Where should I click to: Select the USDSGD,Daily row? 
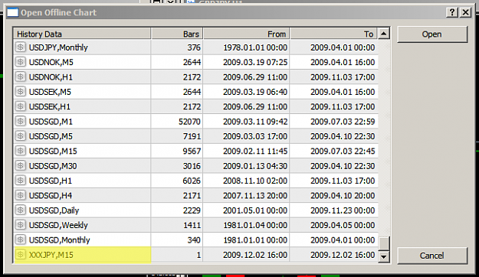tap(196, 210)
